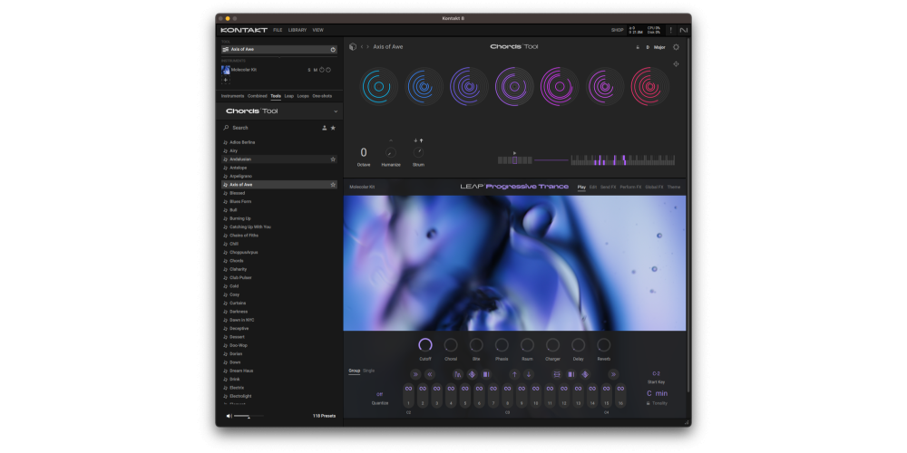The width and height of the screenshot is (907, 453).
Task: Open the Theme tab
Action: click(x=674, y=188)
